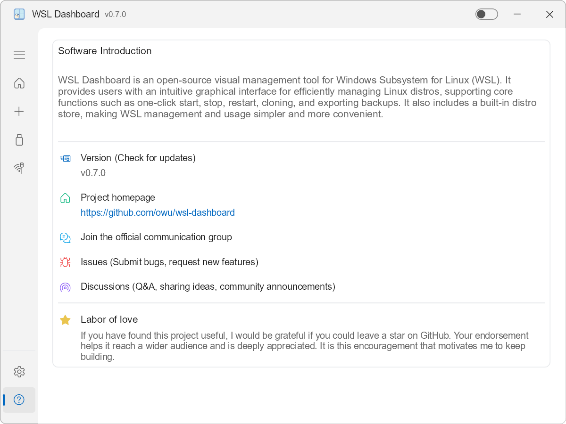Select Join the official communication group

[157, 237]
